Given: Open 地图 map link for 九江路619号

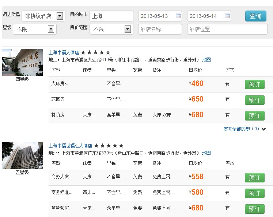Looking at the screenshot, I should (x=206, y=60).
